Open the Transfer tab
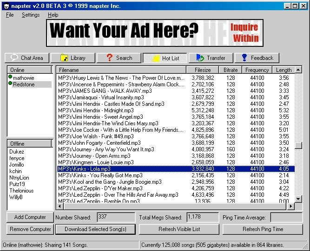The height and width of the screenshot is (251, 310). pyautogui.click(x=211, y=58)
